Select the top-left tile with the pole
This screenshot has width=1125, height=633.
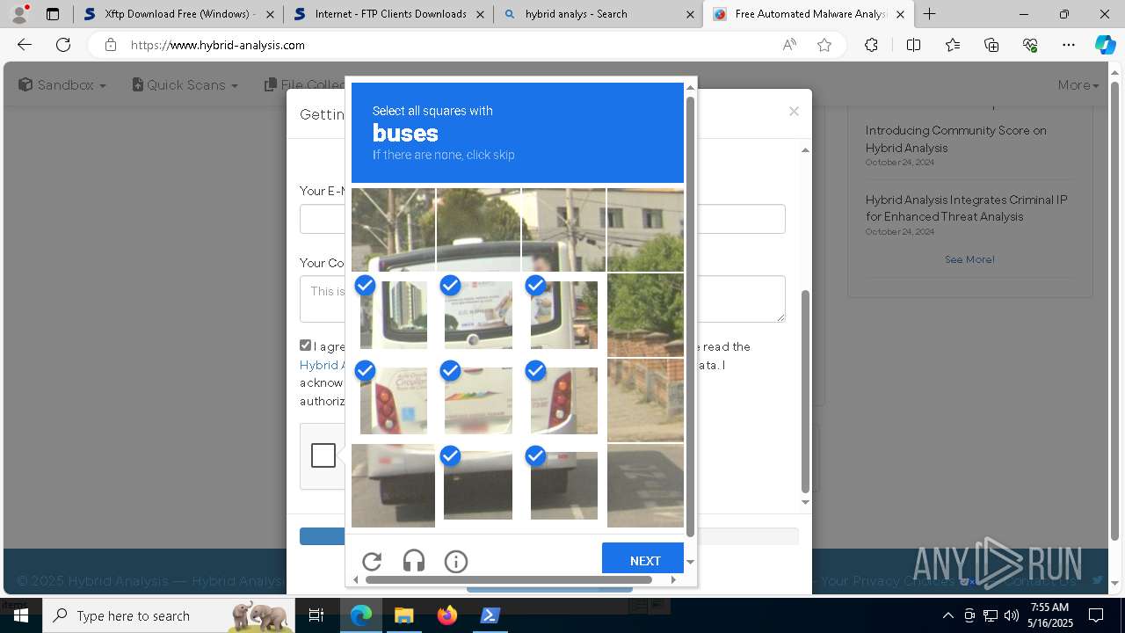pos(393,229)
